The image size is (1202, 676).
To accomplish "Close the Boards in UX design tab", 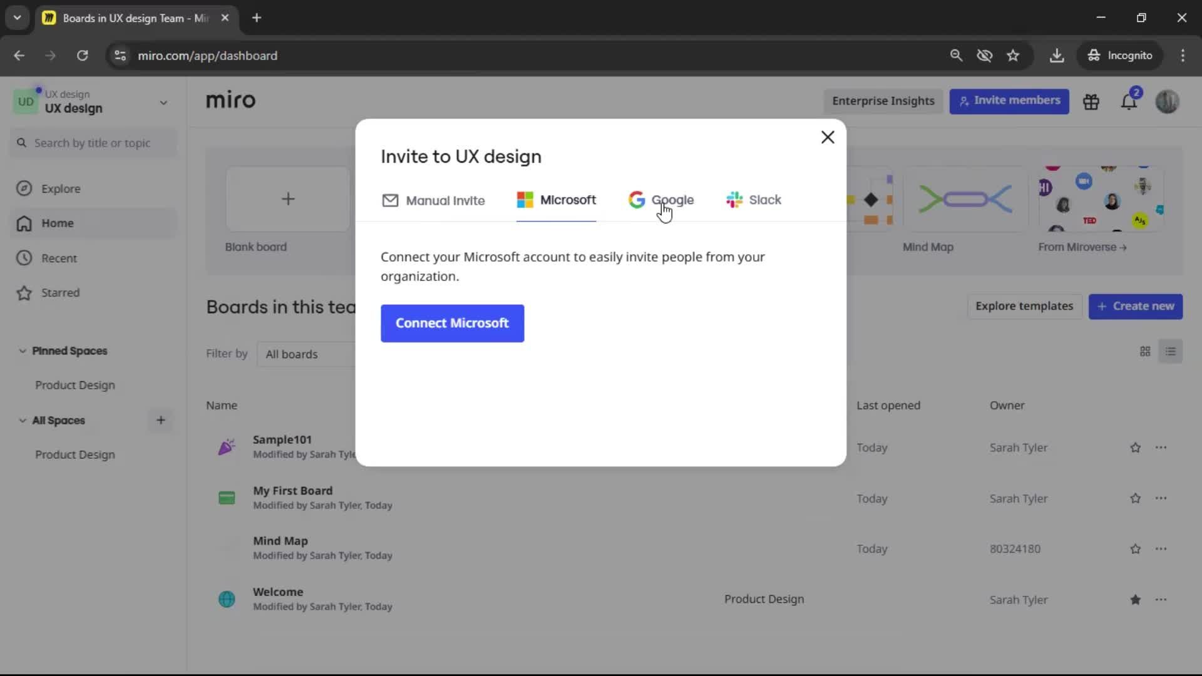I will click(225, 18).
